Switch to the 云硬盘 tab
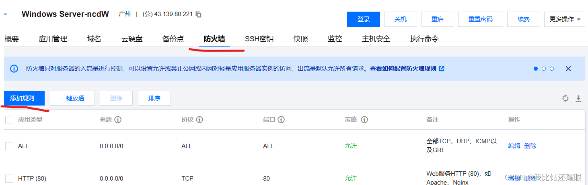588x185 pixels. (x=132, y=39)
